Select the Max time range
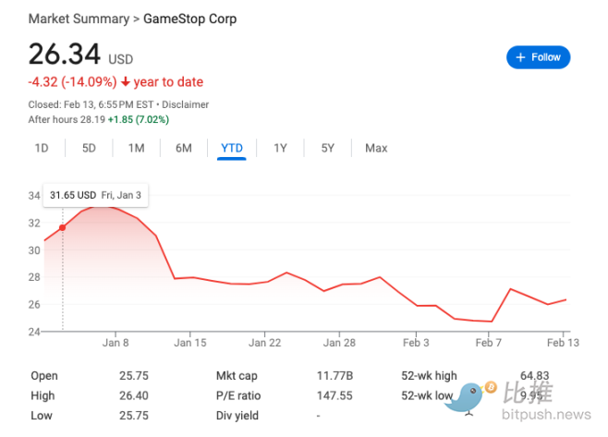Image resolution: width=608 pixels, height=437 pixels. pyautogui.click(x=376, y=148)
